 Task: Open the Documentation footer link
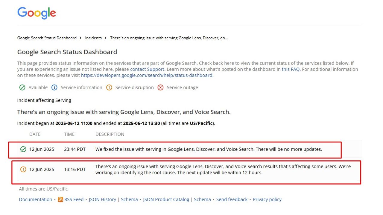[x=36, y=199]
